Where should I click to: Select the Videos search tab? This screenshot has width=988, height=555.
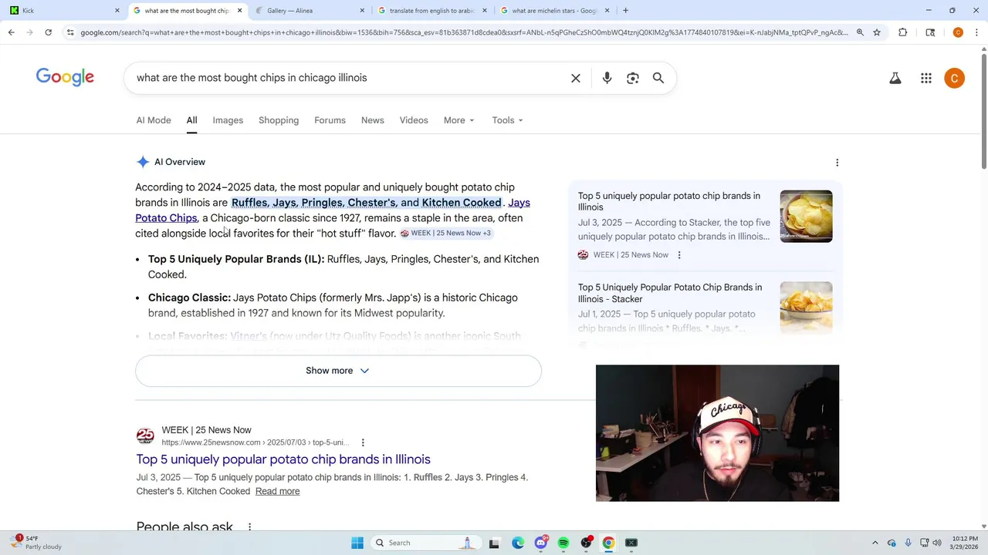coord(414,120)
